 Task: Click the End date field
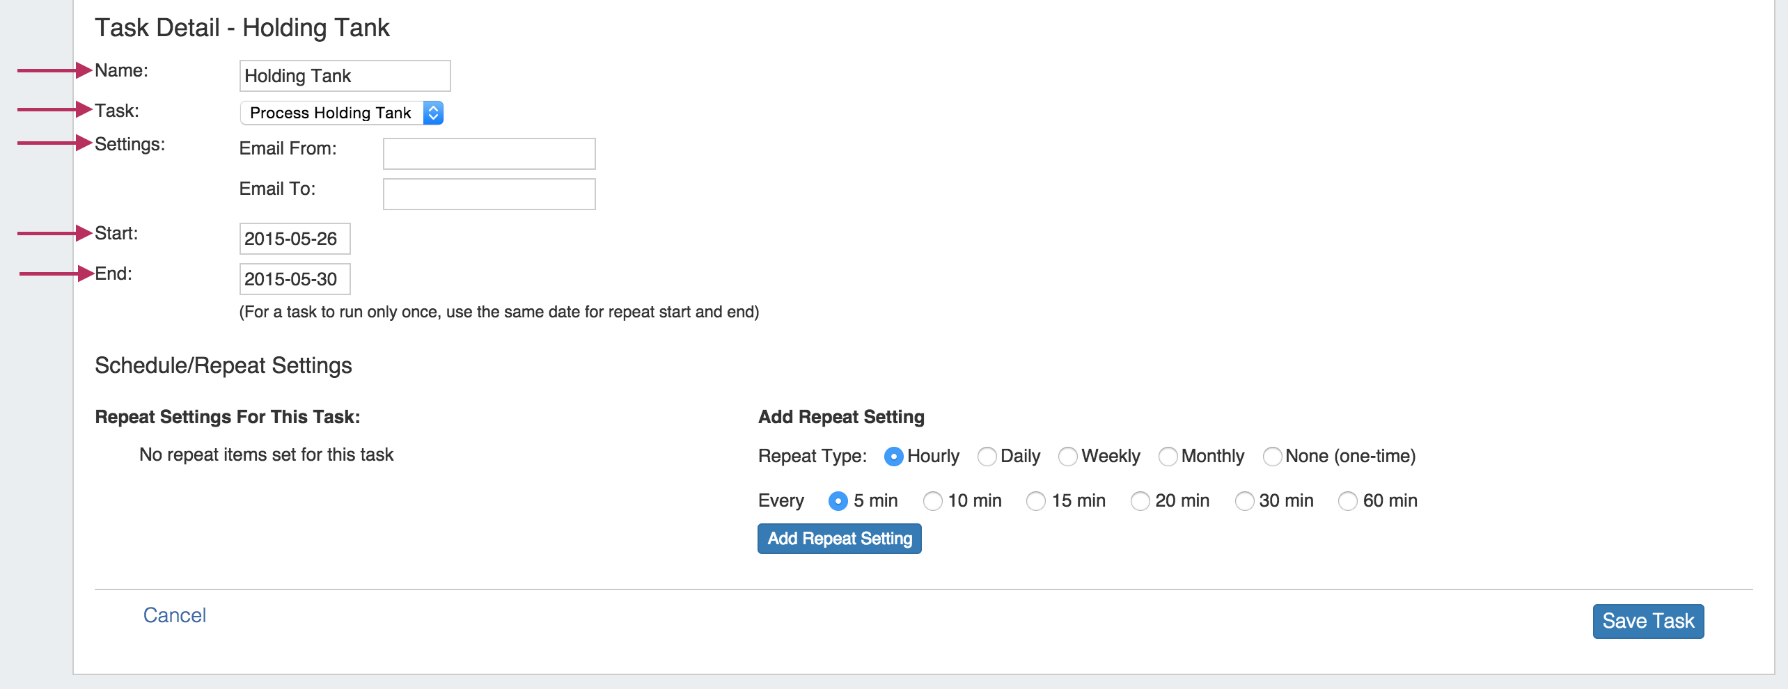pyautogui.click(x=295, y=279)
